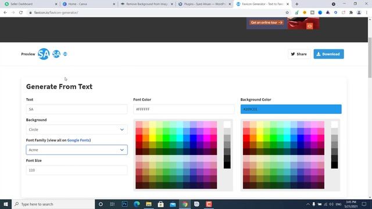Image resolution: width=372 pixels, height=209 pixels.
Task: Close the Seller Dashboard tab
Action: coord(56,4)
